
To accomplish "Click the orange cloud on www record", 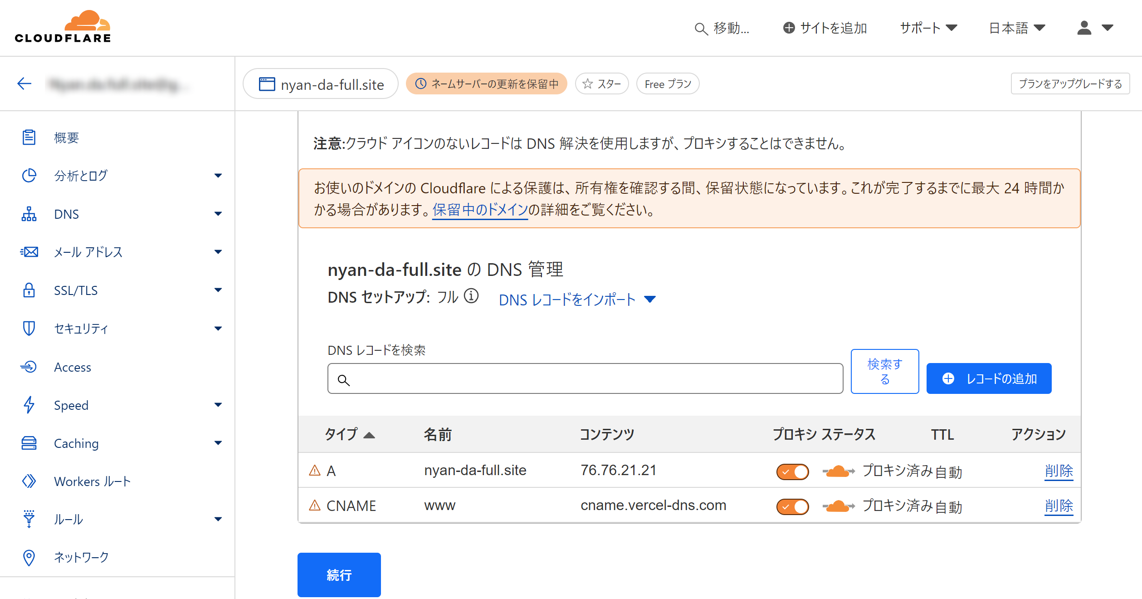I will pyautogui.click(x=839, y=506).
